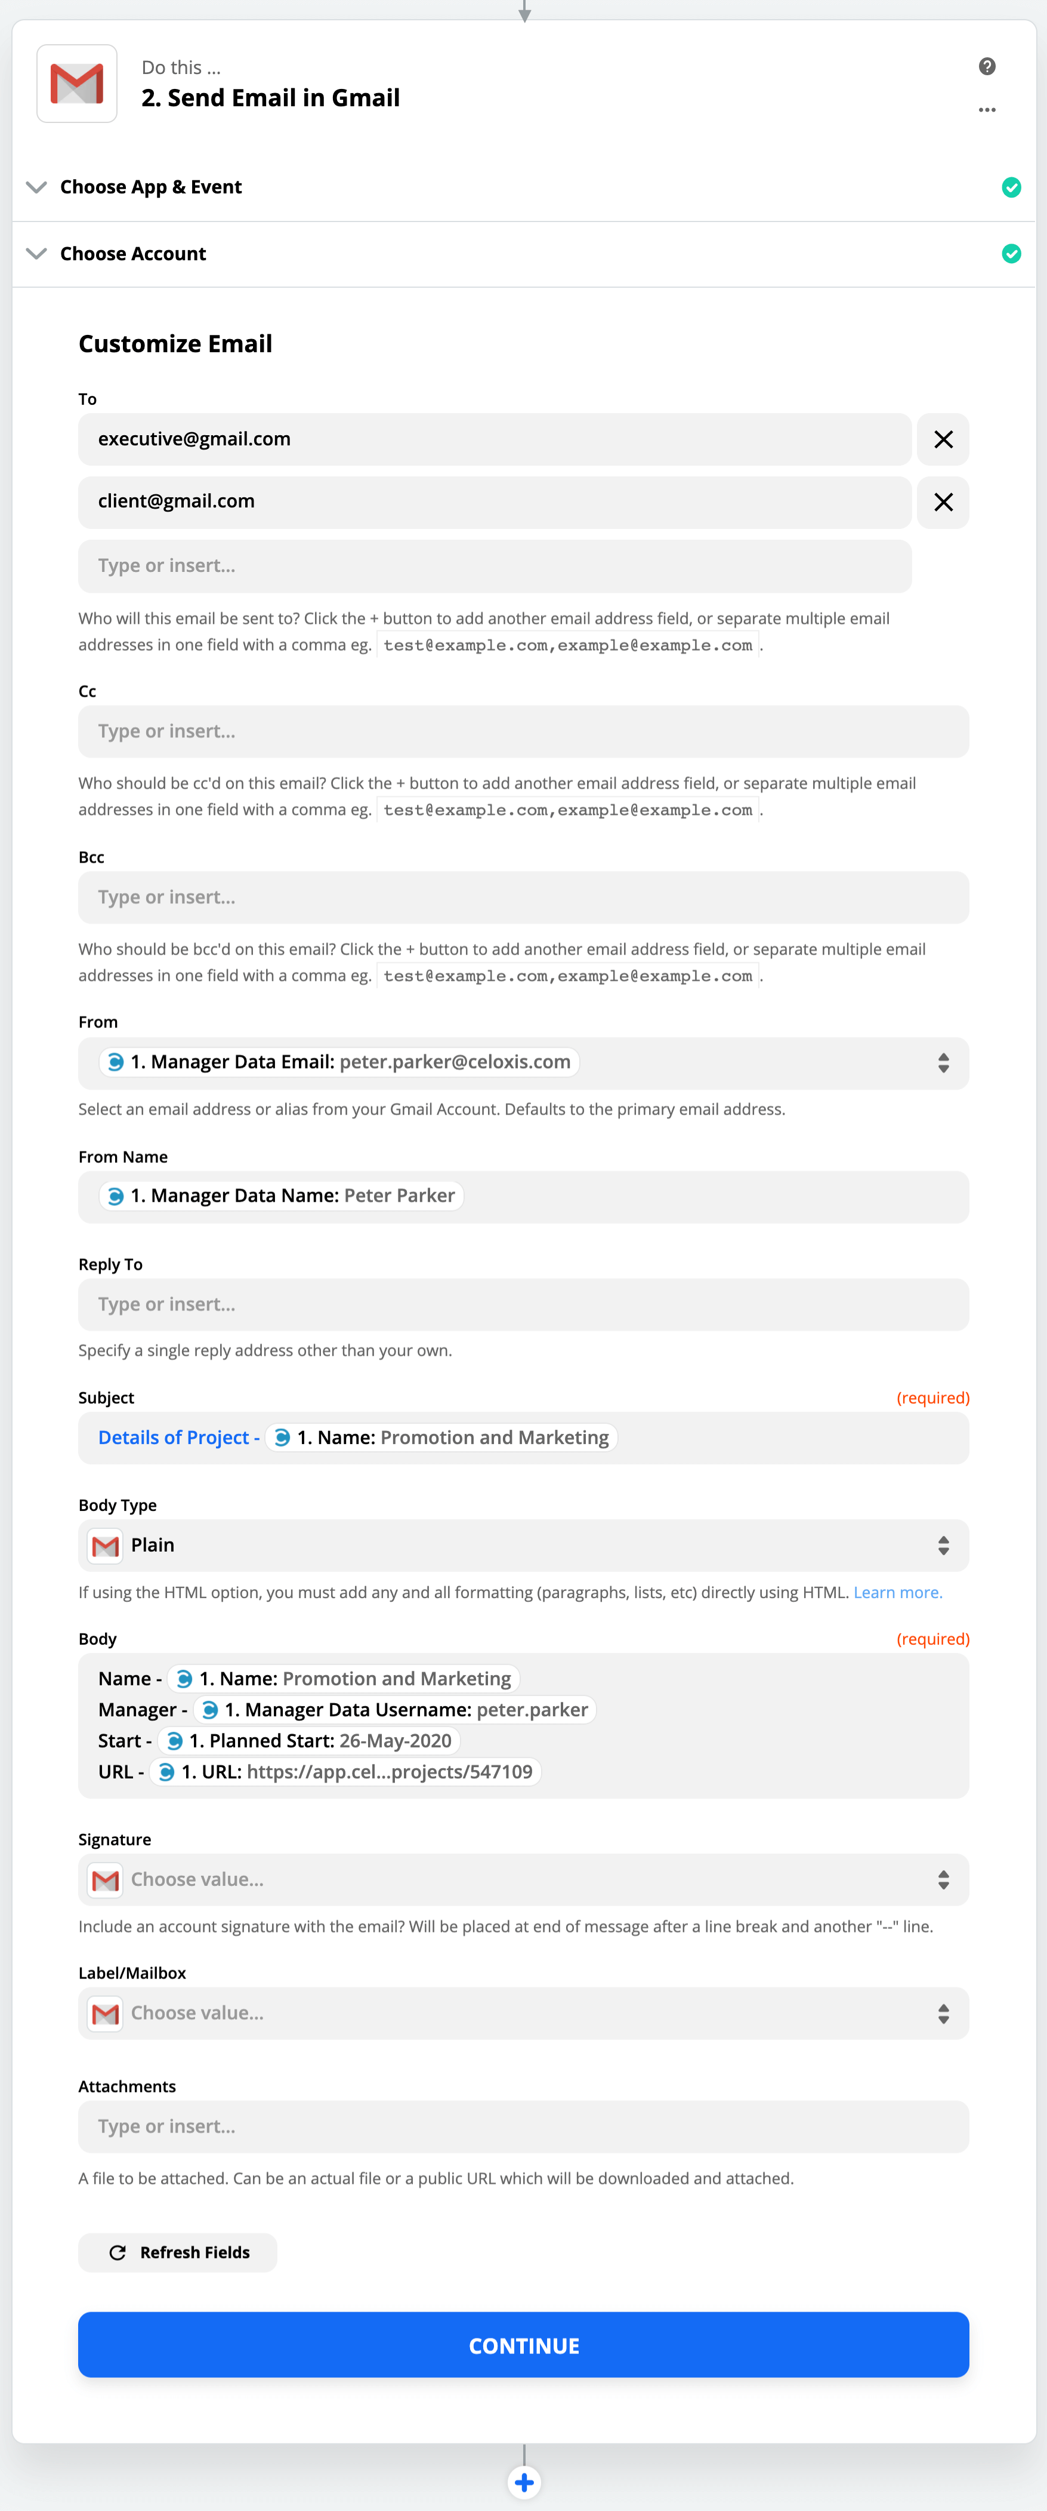The image size is (1047, 2511).
Task: Open the Label/Mailbox dropdown
Action: [943, 2013]
